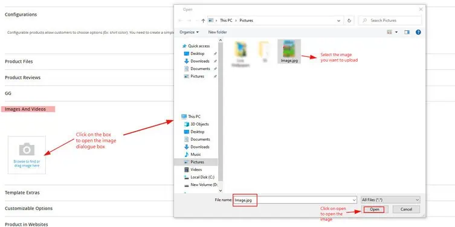
Task: Open Documents under Quick access
Action: click(x=200, y=69)
